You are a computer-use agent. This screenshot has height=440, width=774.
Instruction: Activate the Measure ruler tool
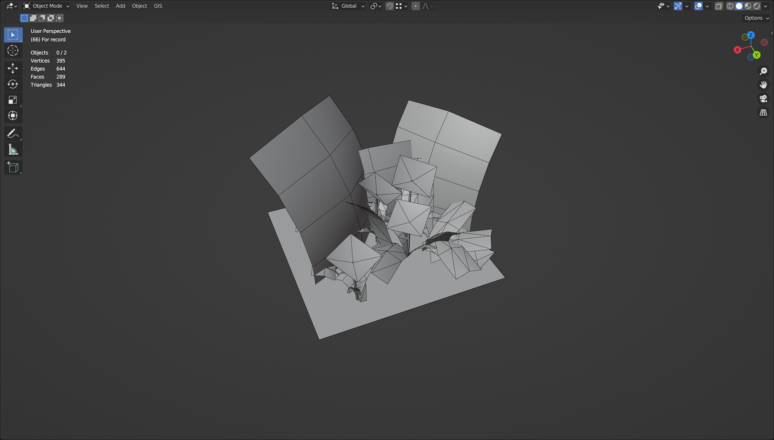tap(13, 150)
